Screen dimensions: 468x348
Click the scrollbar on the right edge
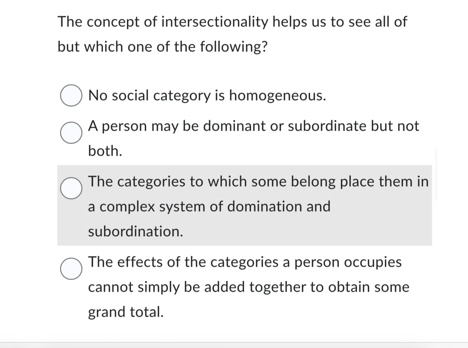436,174
